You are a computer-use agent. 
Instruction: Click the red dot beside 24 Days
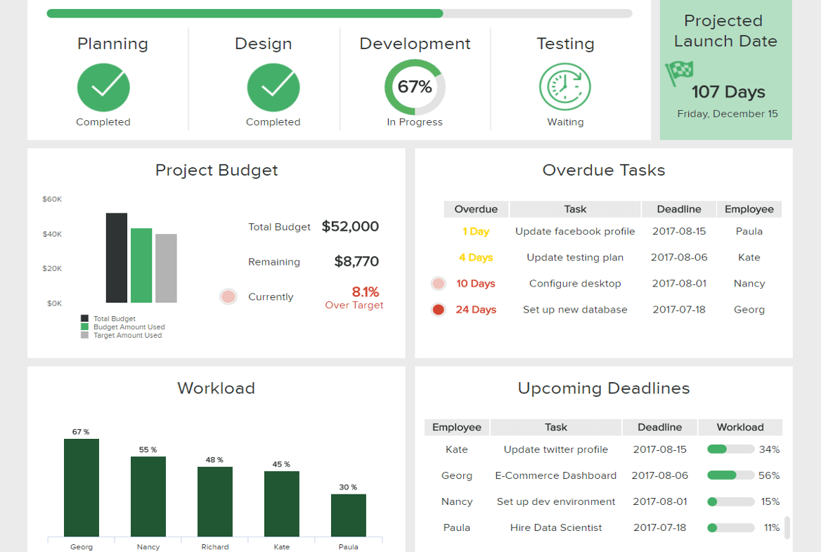[x=439, y=310]
